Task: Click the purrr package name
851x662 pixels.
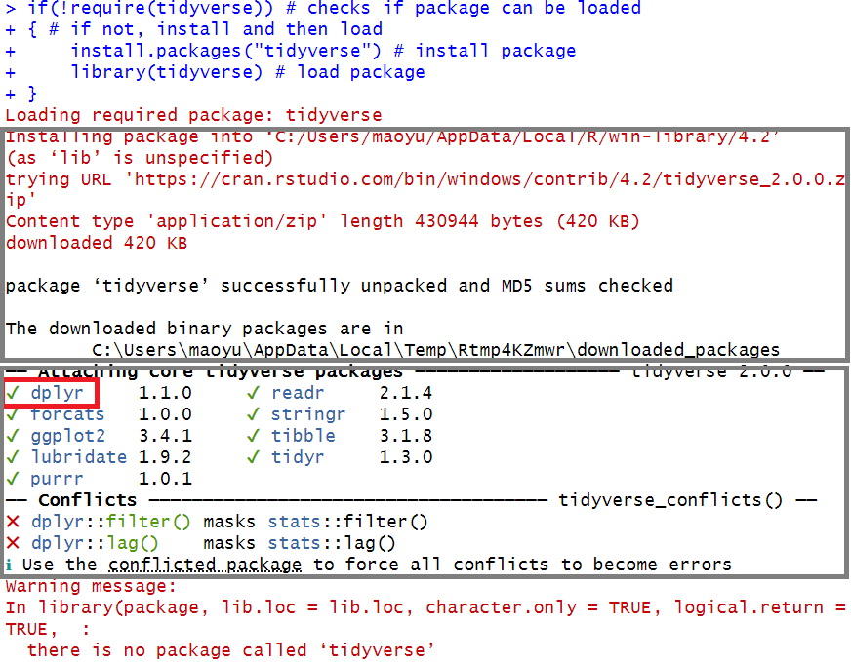Action: [x=57, y=479]
